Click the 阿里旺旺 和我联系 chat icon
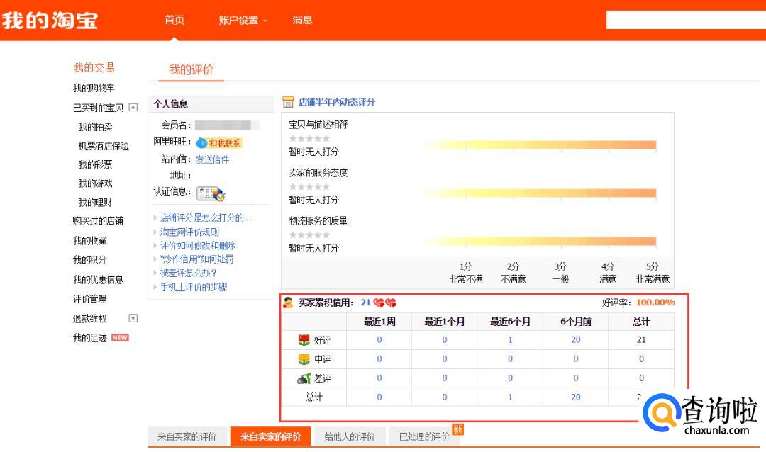The height and width of the screenshot is (452, 766). pos(218,143)
